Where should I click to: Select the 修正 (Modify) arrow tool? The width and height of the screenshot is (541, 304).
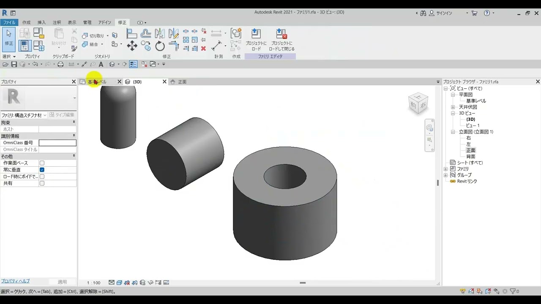coord(9,39)
